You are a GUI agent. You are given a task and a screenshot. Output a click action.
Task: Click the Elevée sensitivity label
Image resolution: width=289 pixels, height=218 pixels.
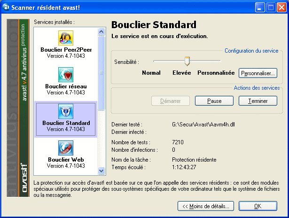[x=182, y=73]
